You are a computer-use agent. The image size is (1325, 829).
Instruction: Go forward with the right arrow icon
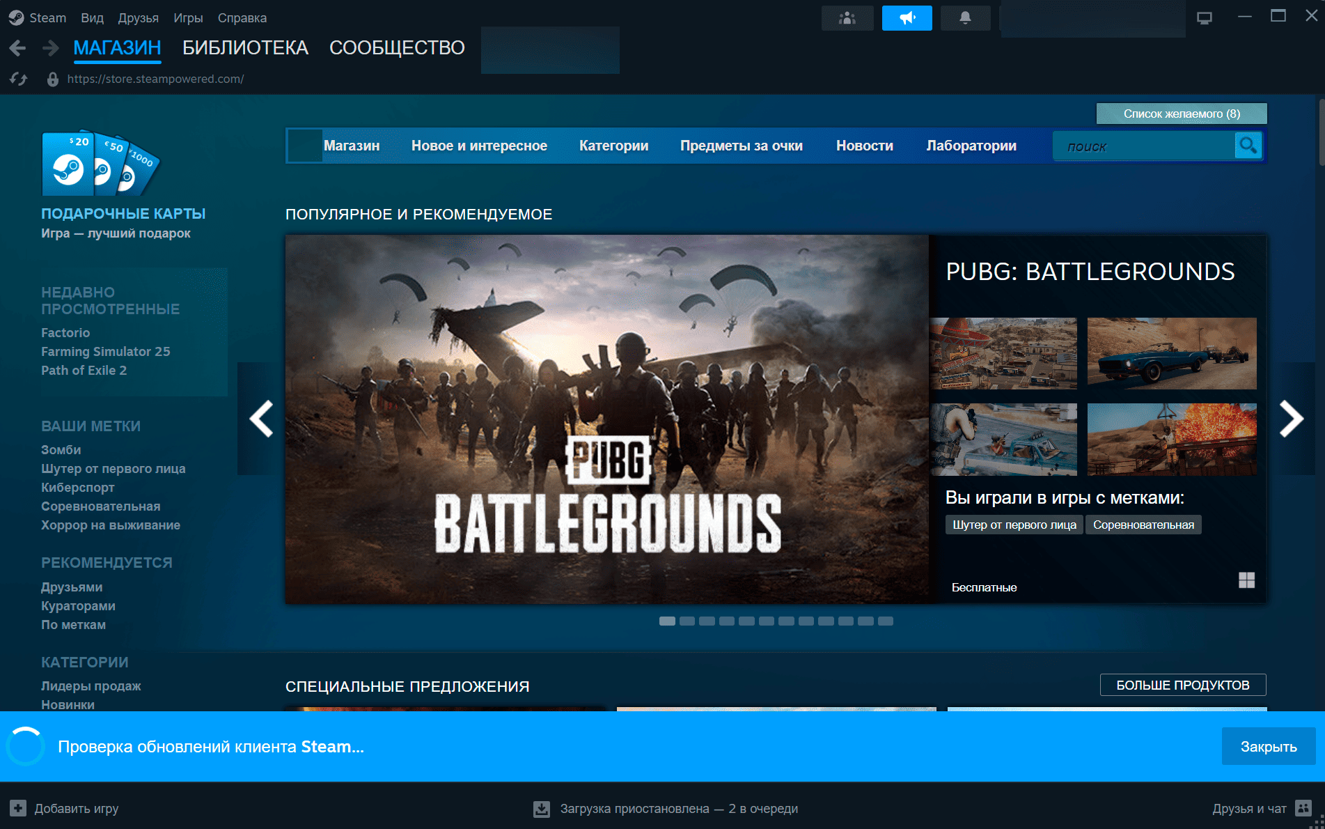click(50, 48)
